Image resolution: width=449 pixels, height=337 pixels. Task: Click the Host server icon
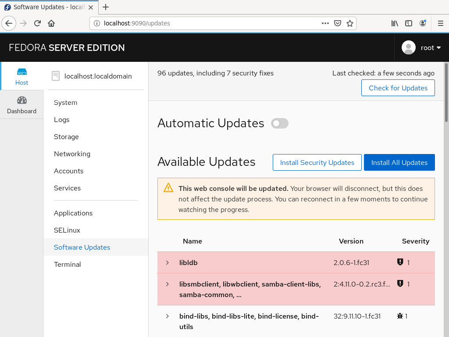pos(22,72)
